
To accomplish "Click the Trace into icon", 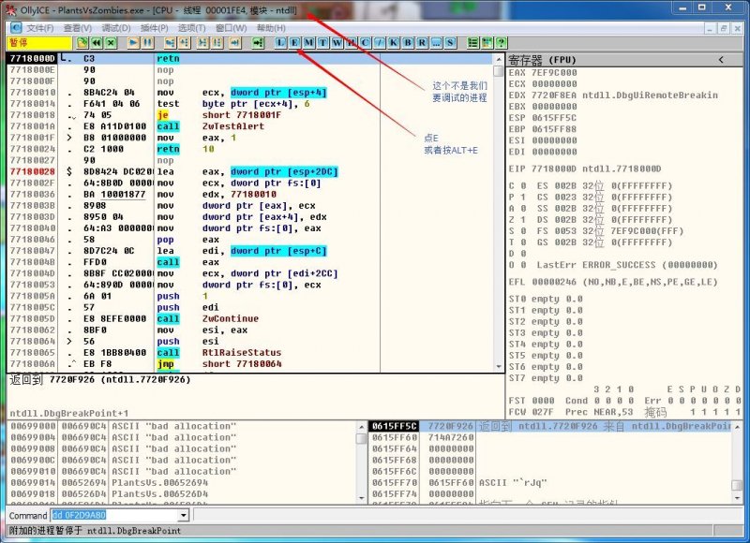I will (202, 42).
